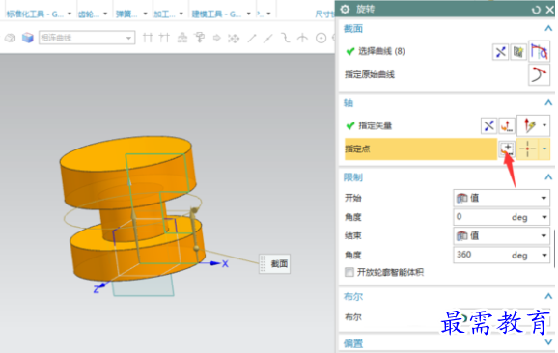
Task: Click the point dialog icon beside 指定点
Action: click(507, 149)
